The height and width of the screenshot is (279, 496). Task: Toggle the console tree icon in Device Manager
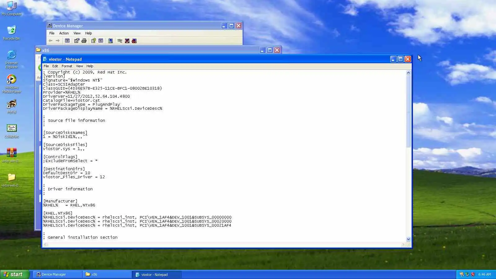point(67,41)
